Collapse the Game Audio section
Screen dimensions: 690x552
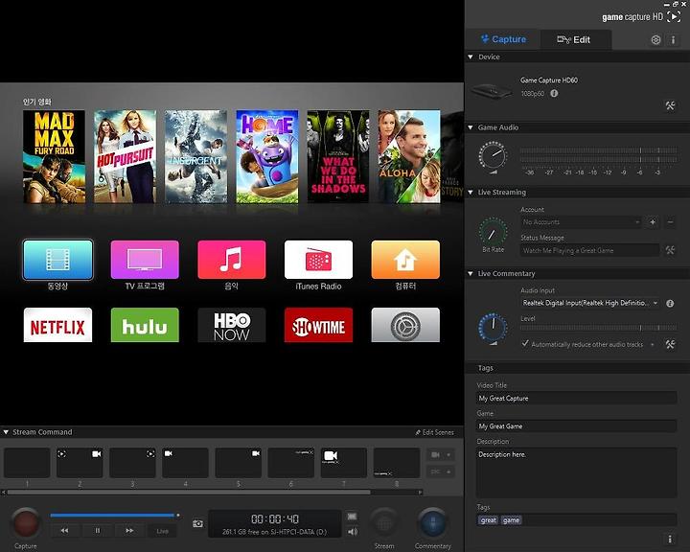[471, 127]
